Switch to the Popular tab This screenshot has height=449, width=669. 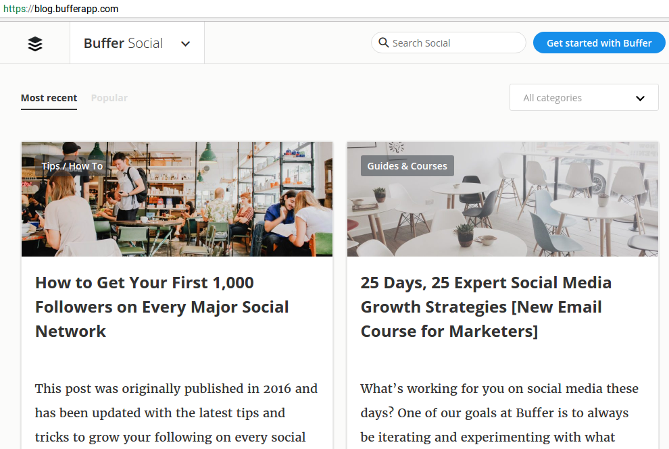(109, 98)
